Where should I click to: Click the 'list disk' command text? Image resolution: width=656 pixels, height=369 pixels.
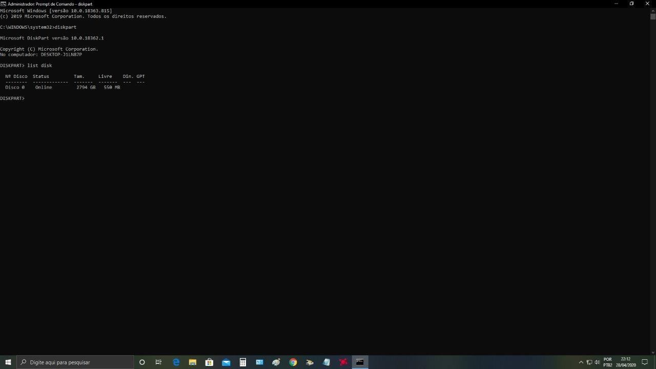click(x=39, y=66)
